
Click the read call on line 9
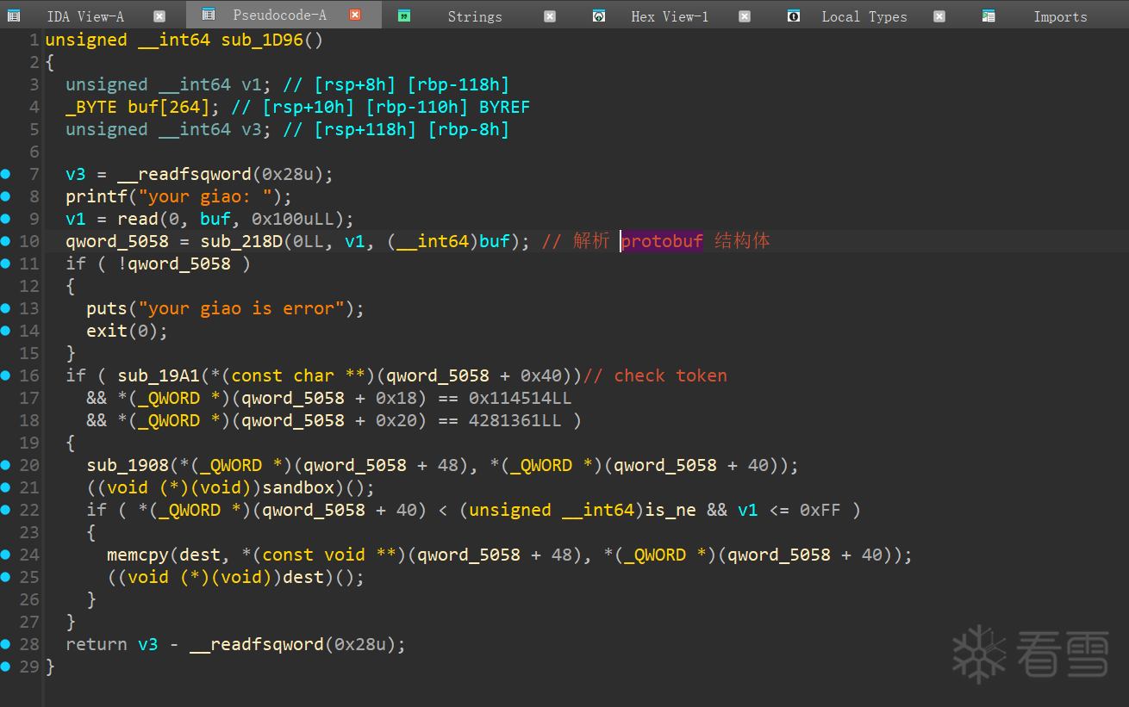138,219
